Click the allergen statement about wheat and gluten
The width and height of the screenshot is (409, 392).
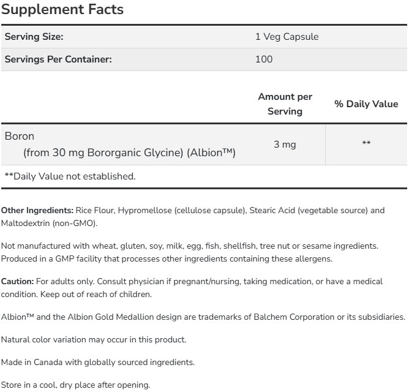(x=189, y=246)
